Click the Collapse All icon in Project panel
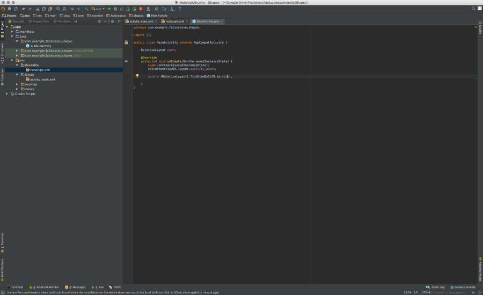This screenshot has height=295, width=483. coord(105,21)
